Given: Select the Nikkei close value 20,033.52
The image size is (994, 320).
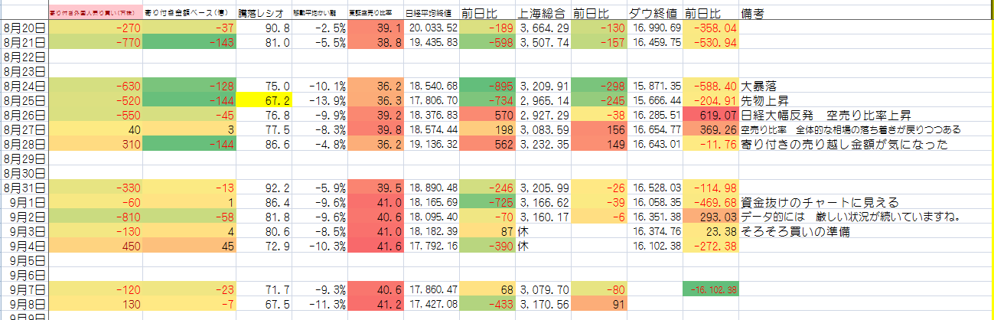Looking at the screenshot, I should (431, 28).
